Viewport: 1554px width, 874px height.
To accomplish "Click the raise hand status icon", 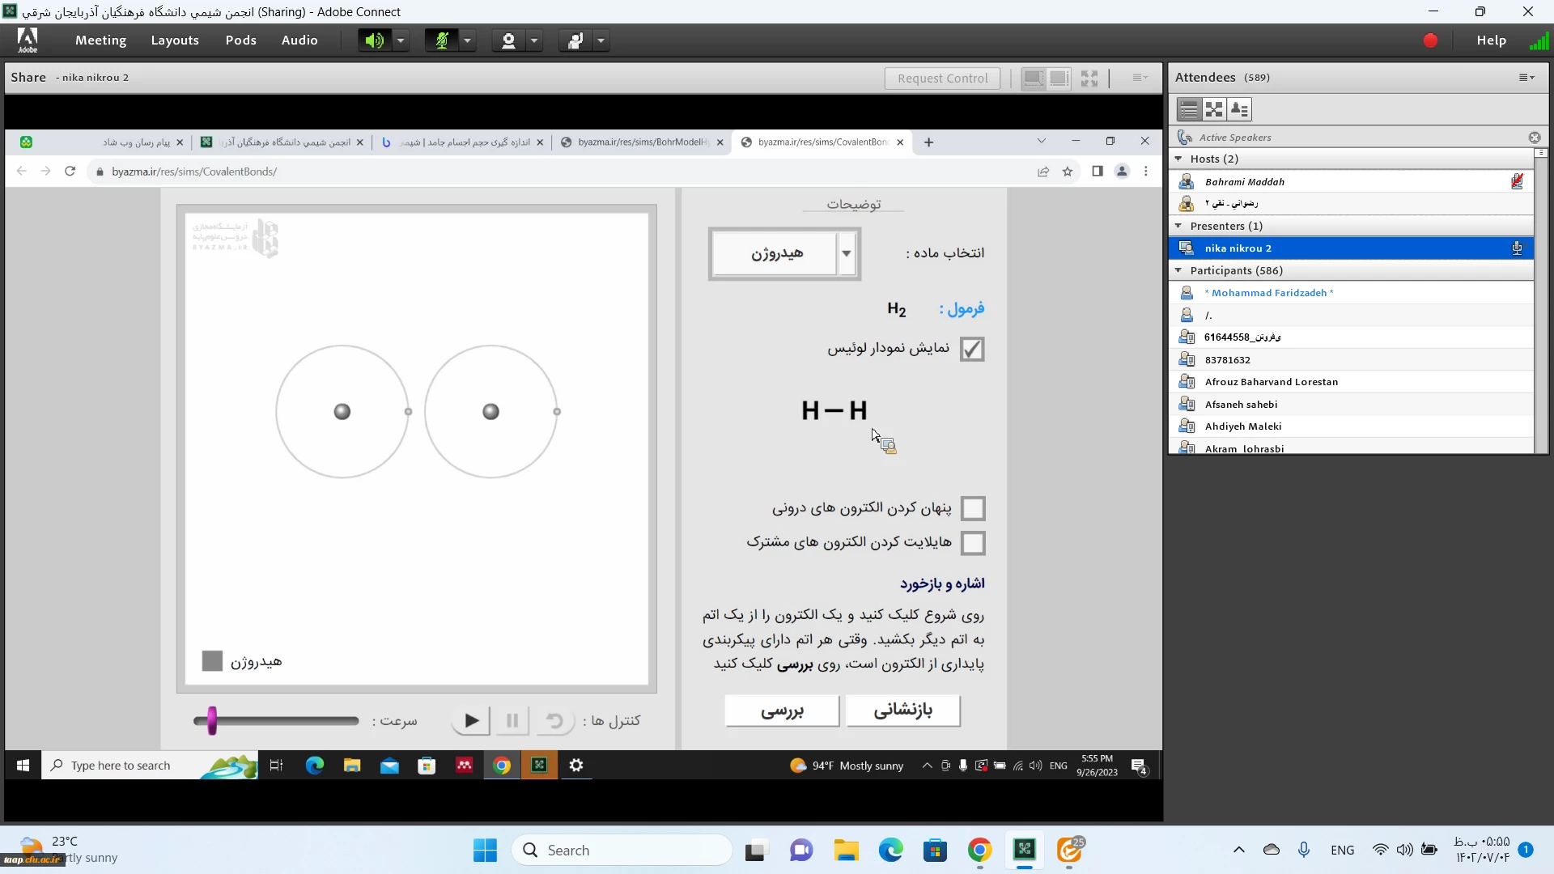I will 575,40.
